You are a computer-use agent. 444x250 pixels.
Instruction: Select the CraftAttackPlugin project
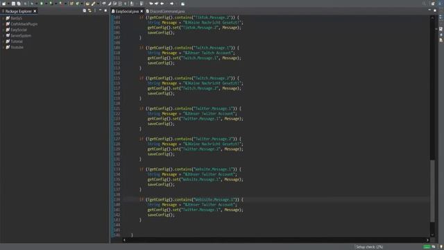pyautogui.click(x=24, y=24)
